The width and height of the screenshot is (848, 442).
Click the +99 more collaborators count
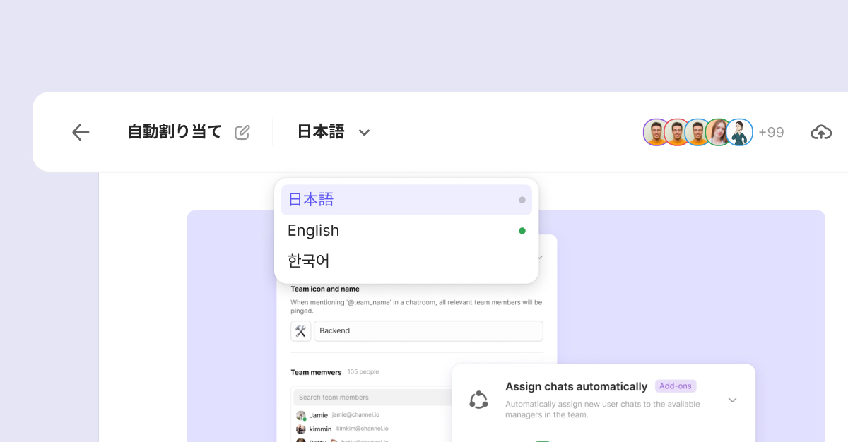[771, 132]
